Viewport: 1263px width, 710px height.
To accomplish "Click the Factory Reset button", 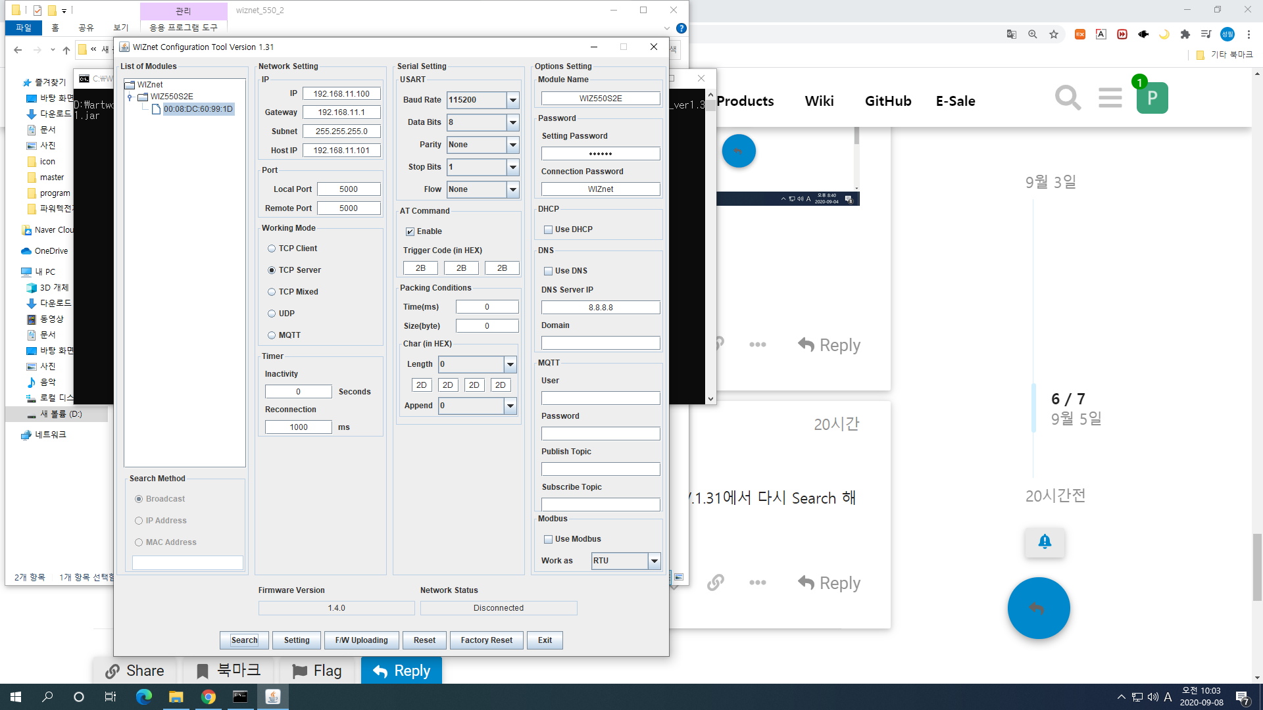I will (486, 640).
